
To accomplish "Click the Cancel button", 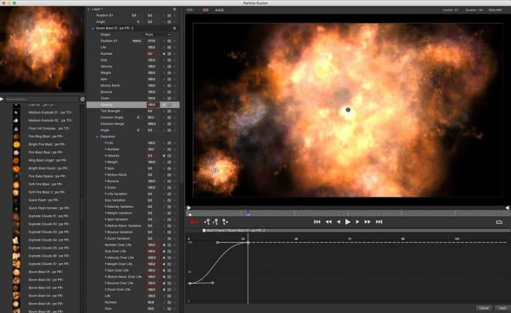I will tap(484, 307).
